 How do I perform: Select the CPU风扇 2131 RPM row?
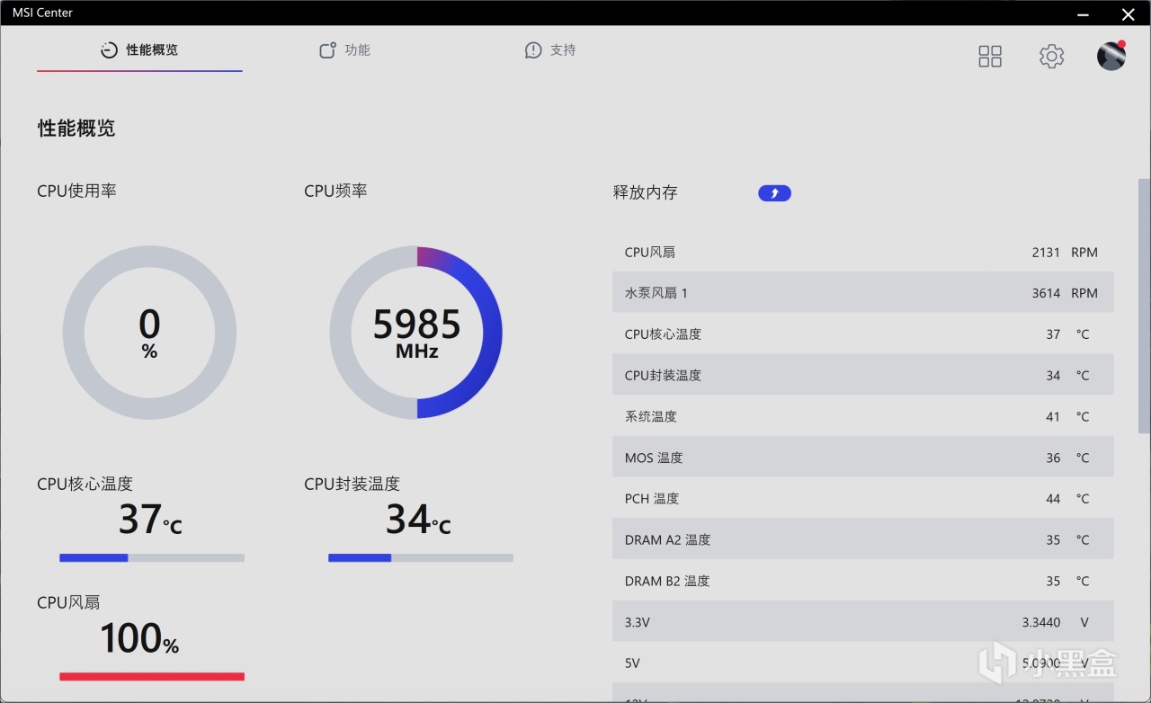[863, 252]
